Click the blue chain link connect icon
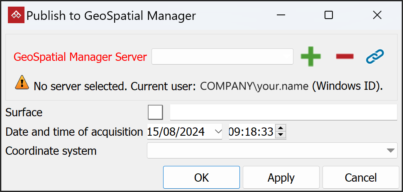Screen dimensions: 403x192 click(x=375, y=57)
